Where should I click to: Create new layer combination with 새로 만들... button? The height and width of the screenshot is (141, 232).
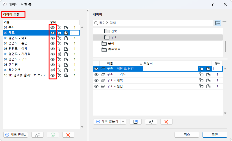(16, 135)
